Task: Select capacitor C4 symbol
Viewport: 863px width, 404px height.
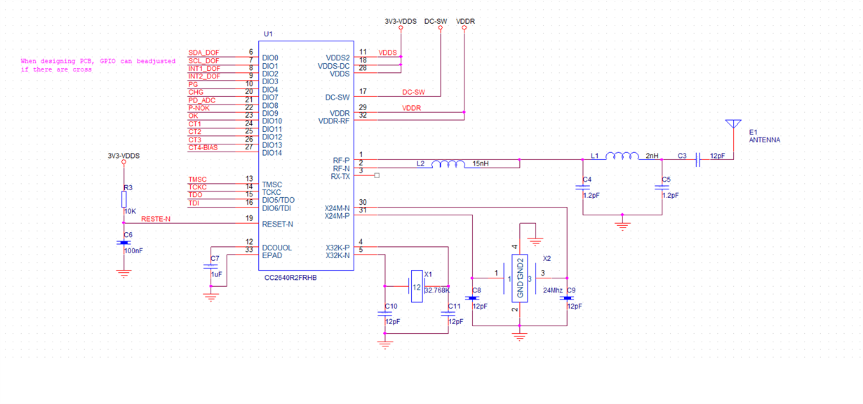Action: pyautogui.click(x=583, y=187)
